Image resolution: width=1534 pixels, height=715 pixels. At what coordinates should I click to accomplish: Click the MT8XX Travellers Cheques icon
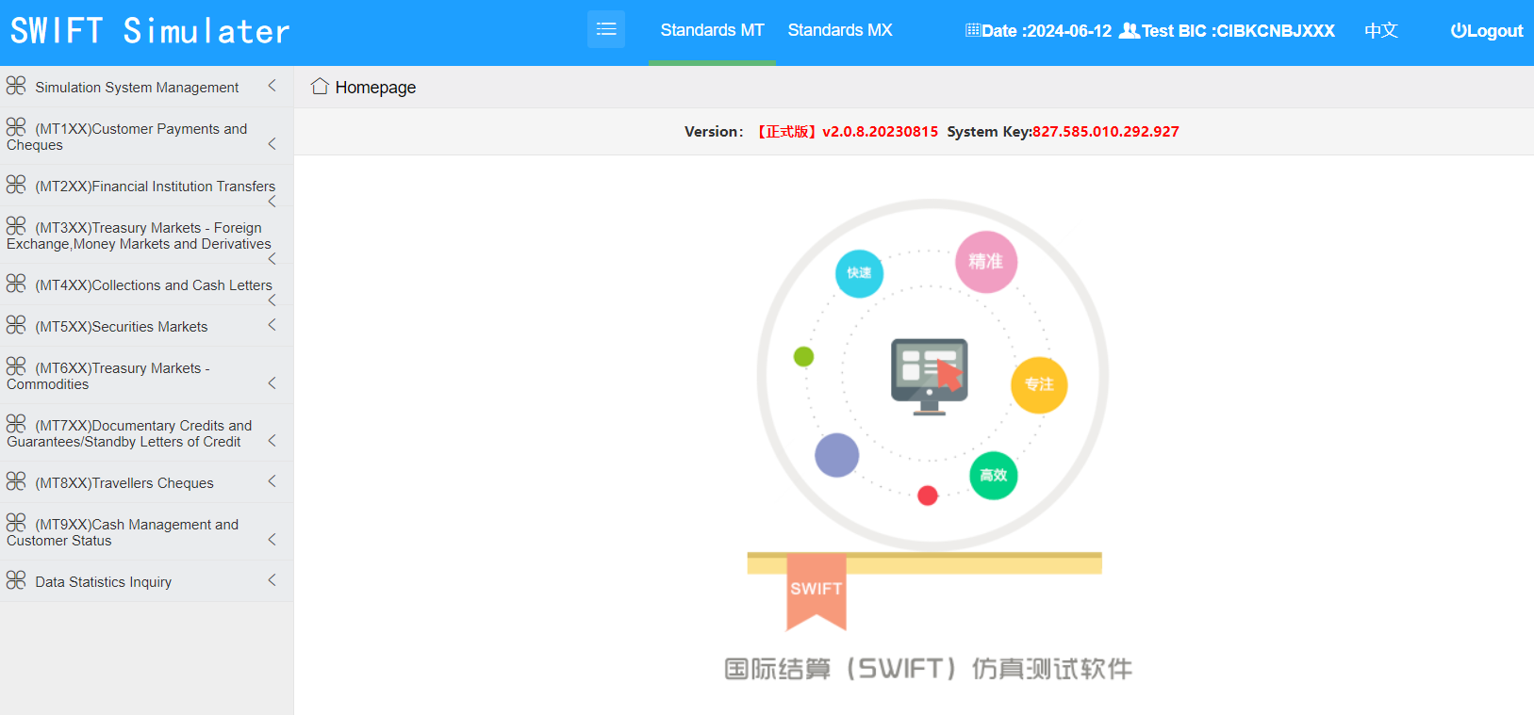(16, 481)
